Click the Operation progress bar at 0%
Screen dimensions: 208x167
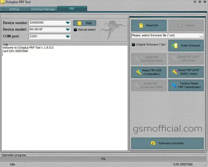(103, 159)
